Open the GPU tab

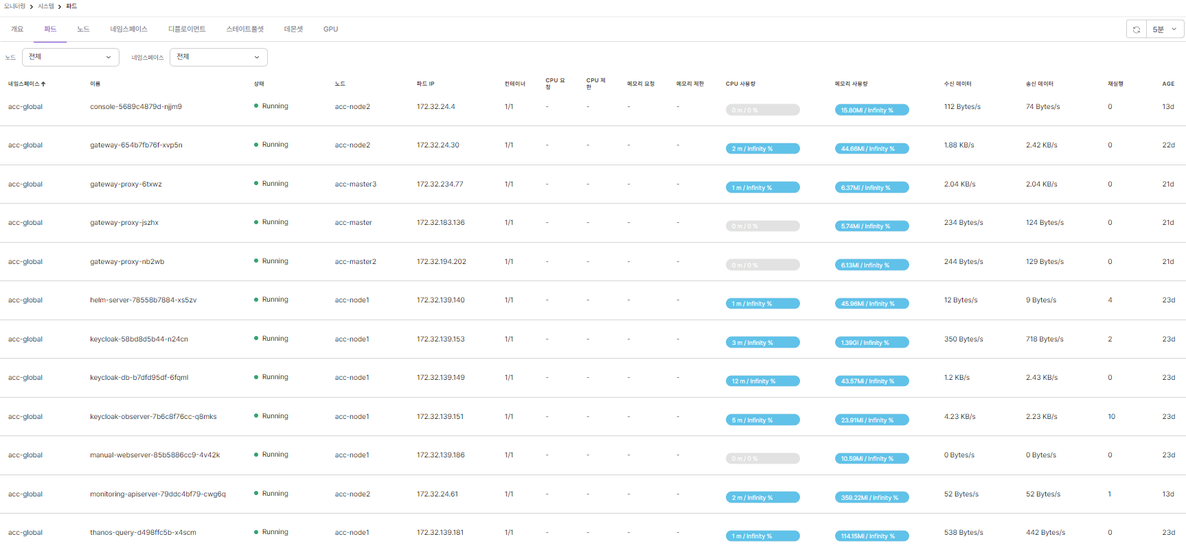coord(330,29)
